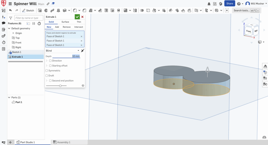This screenshot has width=268, height=145.
Task: Open the Comments panel from the left sidebar
Action: pyautogui.click(x=4, y=23)
